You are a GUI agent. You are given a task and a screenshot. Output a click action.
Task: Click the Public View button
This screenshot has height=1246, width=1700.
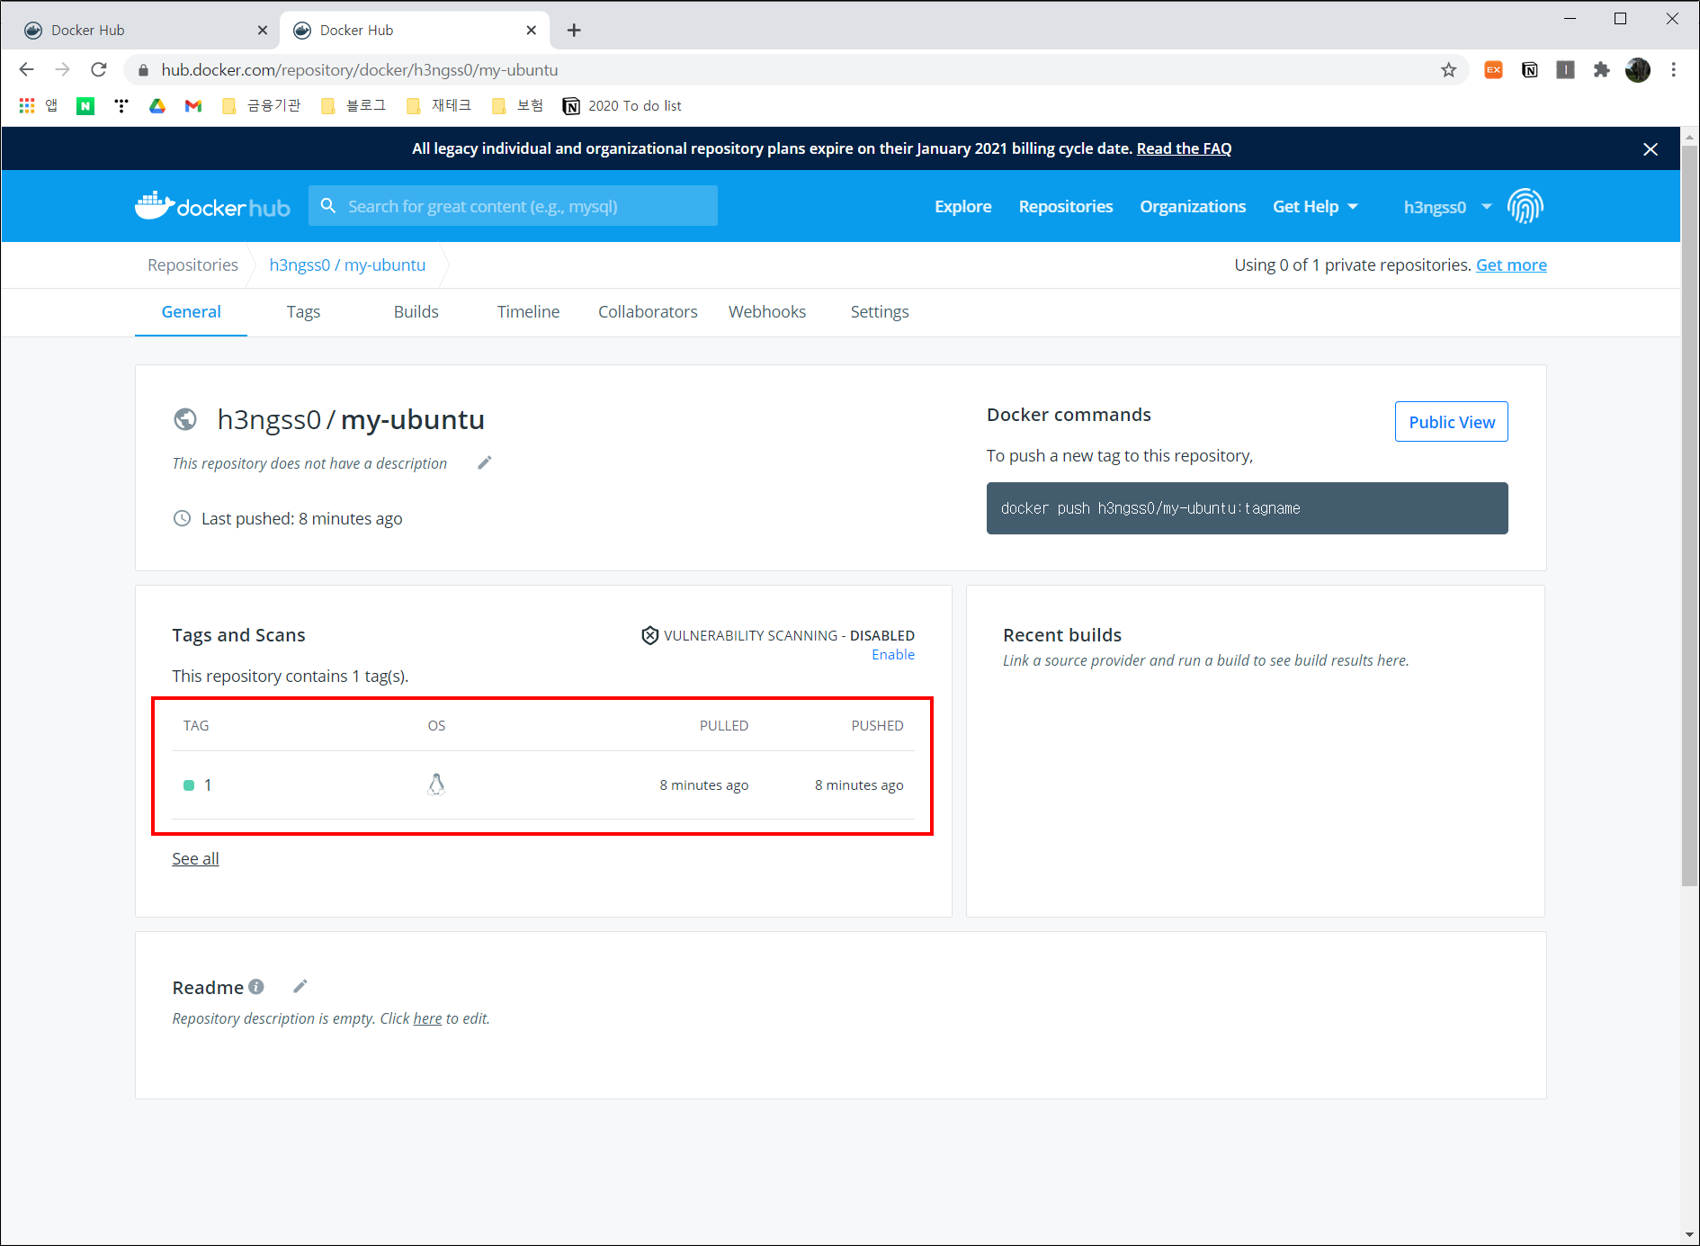1452,422
